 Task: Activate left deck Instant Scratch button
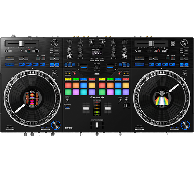[10, 64]
